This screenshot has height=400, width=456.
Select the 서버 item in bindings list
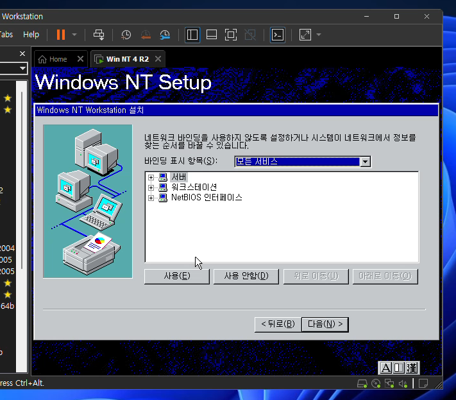point(178,177)
